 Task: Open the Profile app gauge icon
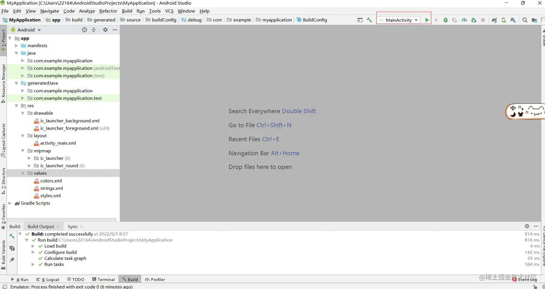coord(464,20)
